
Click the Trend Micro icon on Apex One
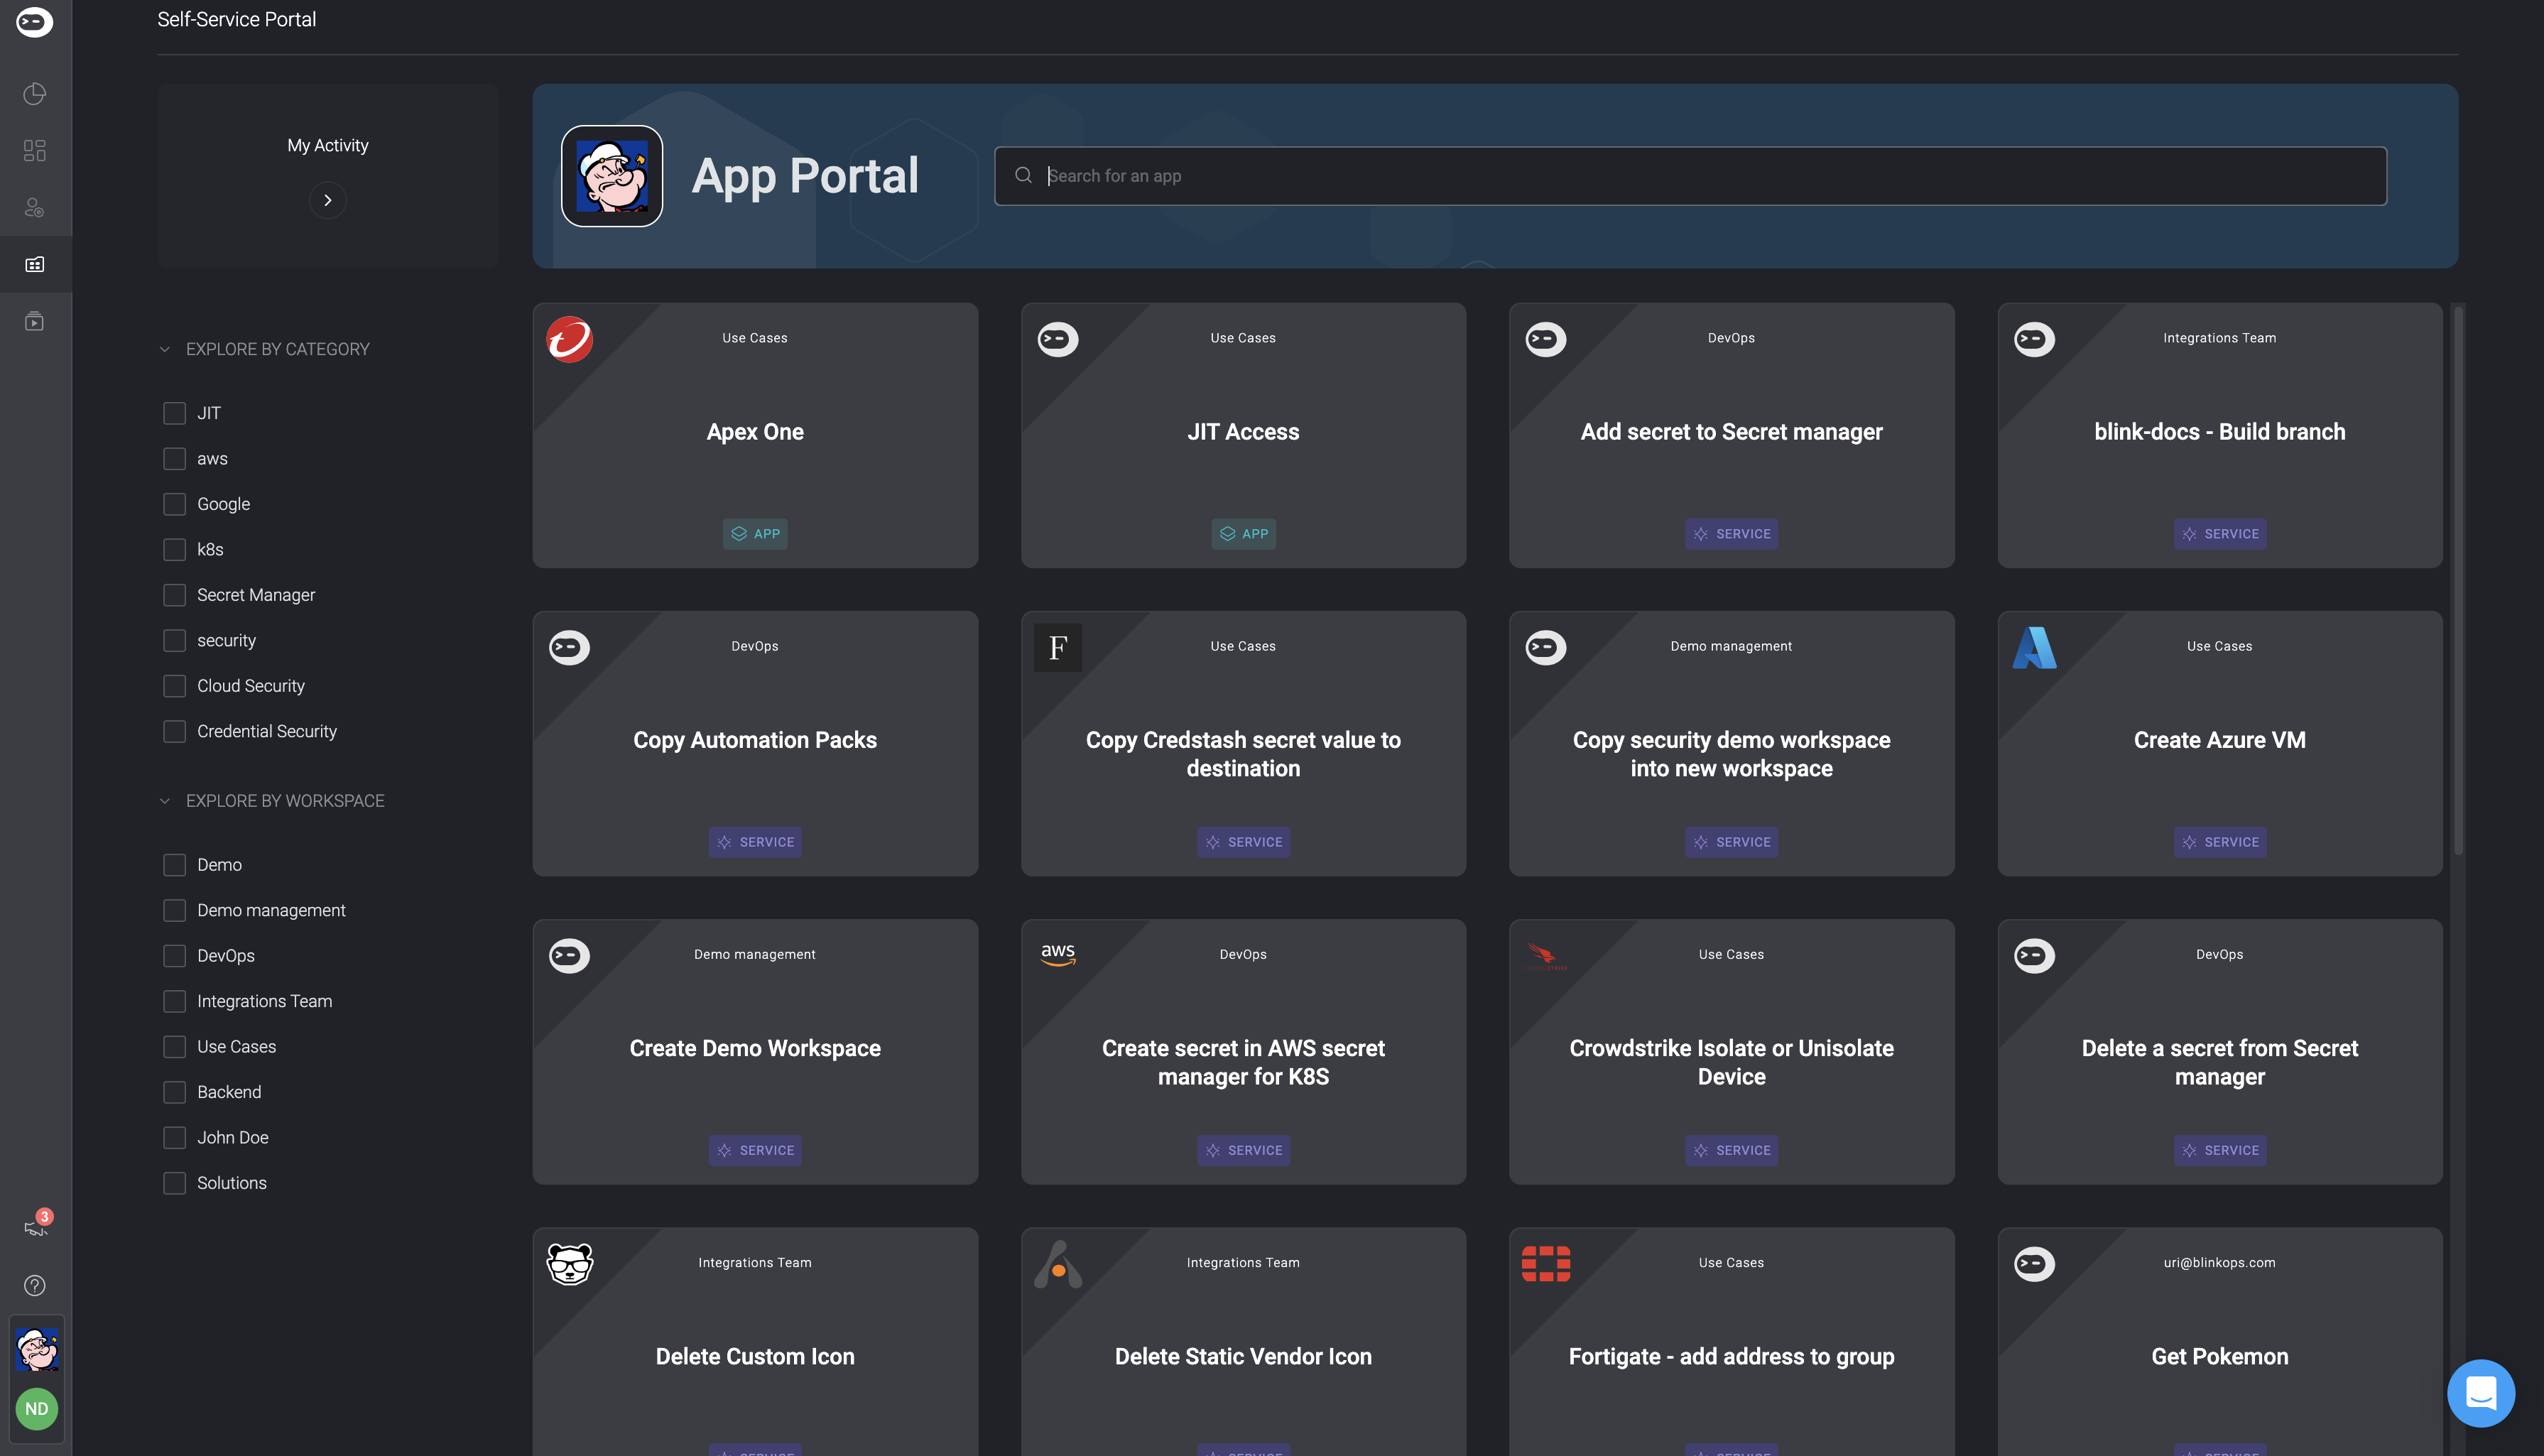click(570, 340)
